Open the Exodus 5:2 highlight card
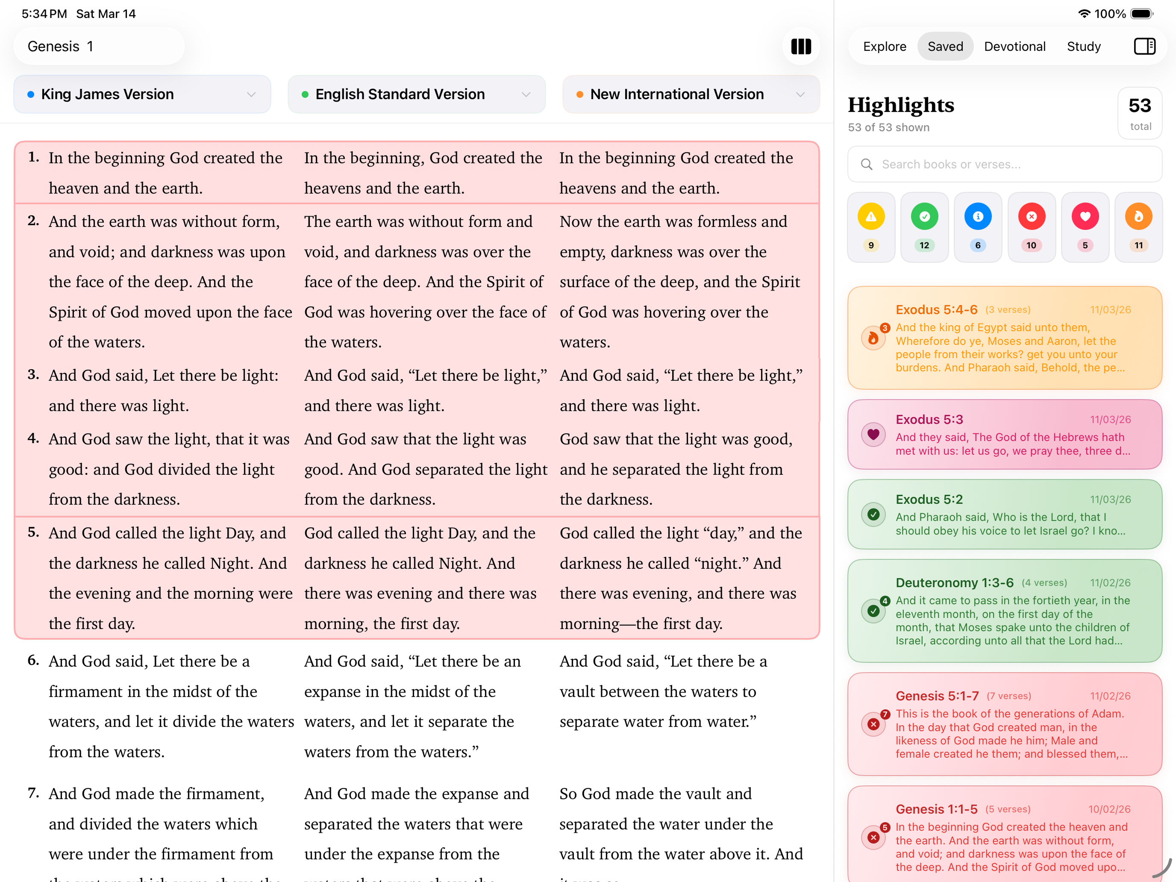Image resolution: width=1176 pixels, height=882 pixels. 1004,514
